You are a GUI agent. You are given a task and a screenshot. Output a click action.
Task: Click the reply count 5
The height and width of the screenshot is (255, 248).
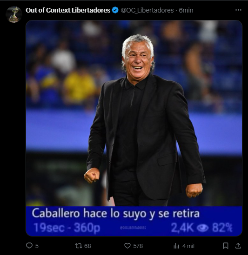(x=37, y=246)
